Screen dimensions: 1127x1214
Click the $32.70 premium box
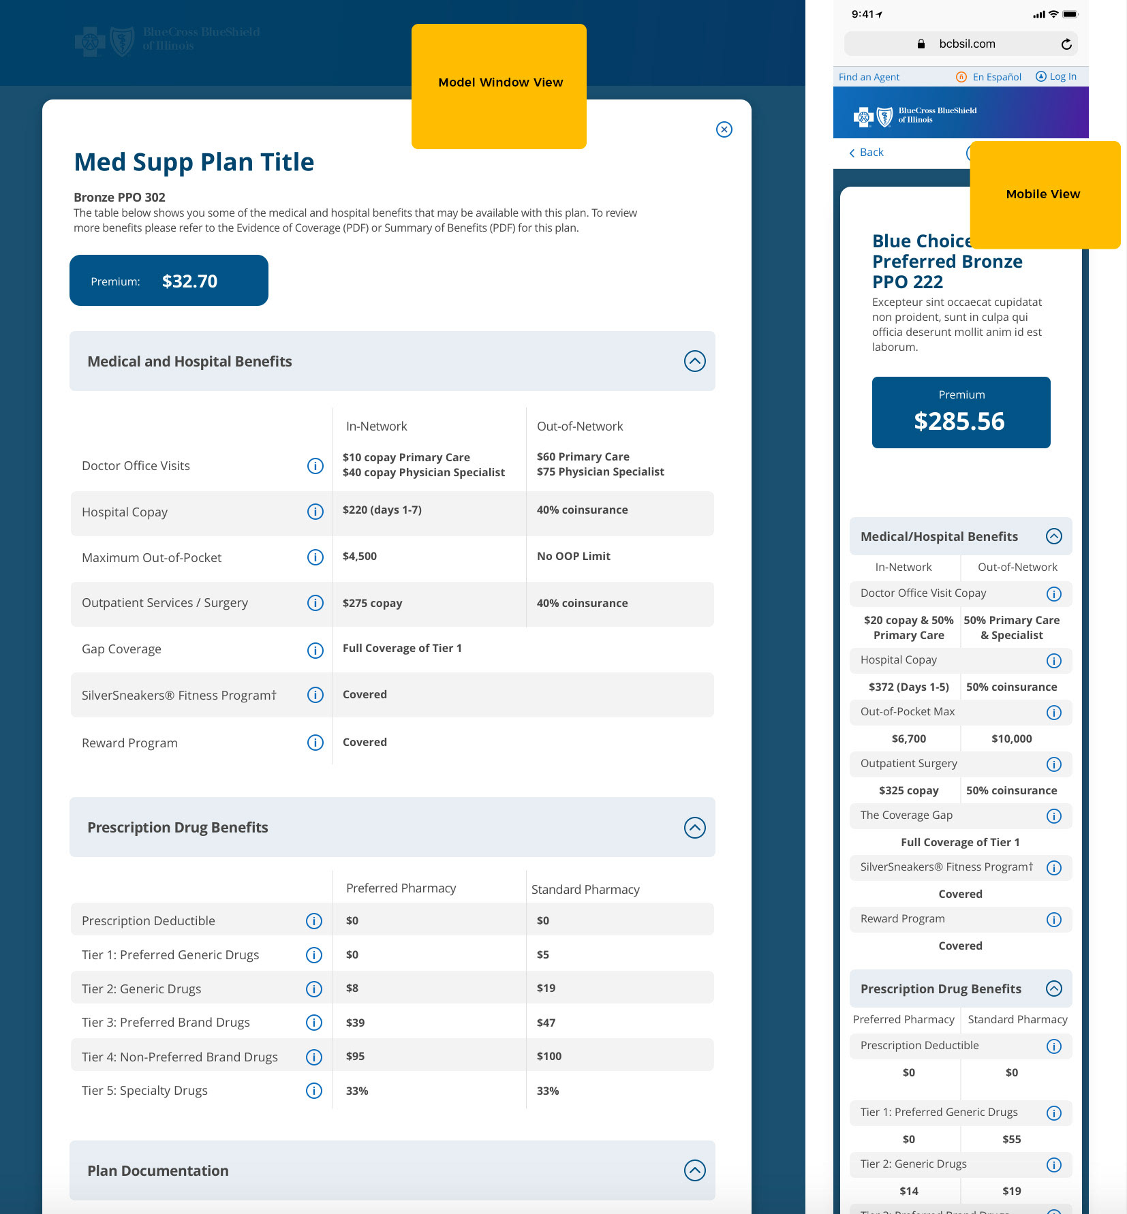(x=169, y=281)
